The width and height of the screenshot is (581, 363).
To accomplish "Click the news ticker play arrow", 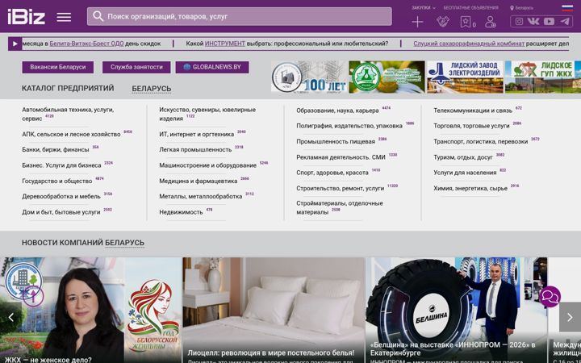I will click(15, 44).
